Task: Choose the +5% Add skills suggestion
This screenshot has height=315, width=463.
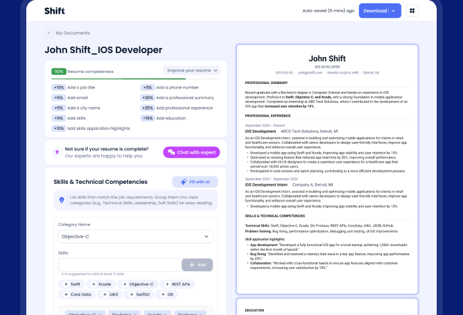Action: [68, 118]
